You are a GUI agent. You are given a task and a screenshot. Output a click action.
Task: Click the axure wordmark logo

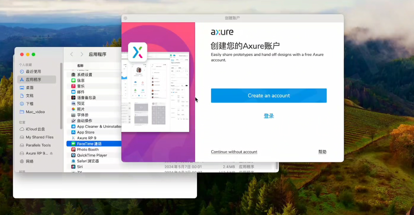[x=222, y=32]
